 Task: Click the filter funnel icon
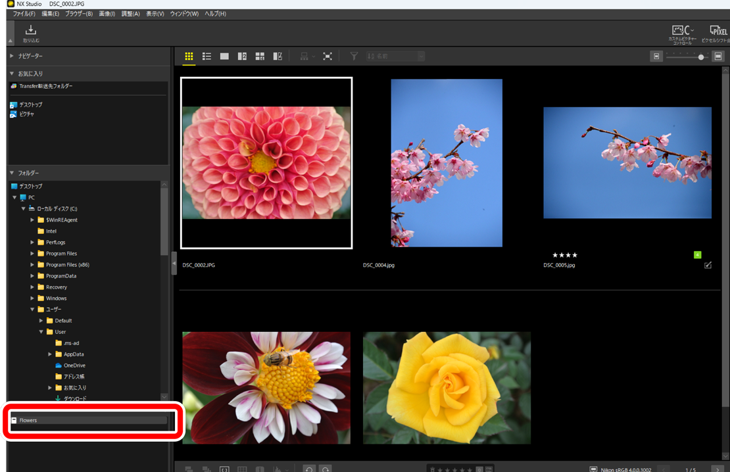[x=354, y=57]
